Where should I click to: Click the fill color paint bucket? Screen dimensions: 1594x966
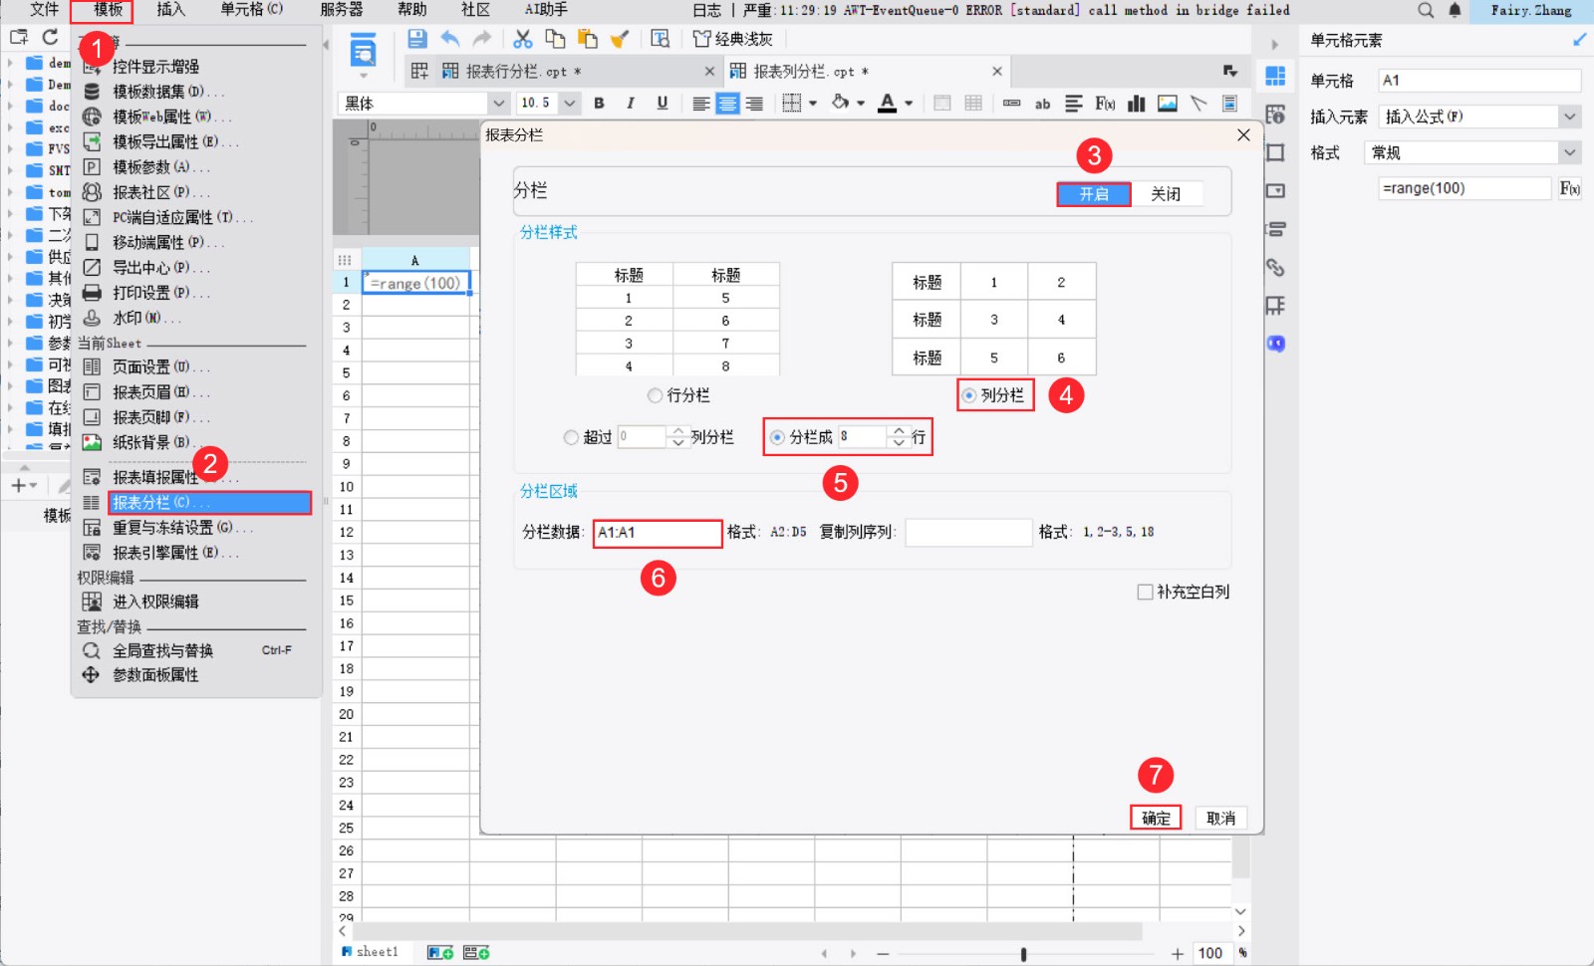841,104
